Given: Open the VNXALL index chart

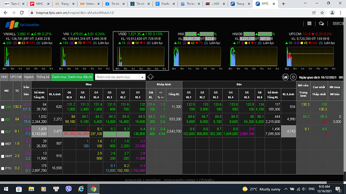Looking at the screenshot, I should pos(28,57).
